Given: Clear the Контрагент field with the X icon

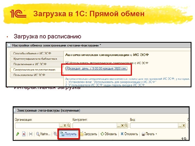Looking at the screenshot, I should tap(122, 125).
